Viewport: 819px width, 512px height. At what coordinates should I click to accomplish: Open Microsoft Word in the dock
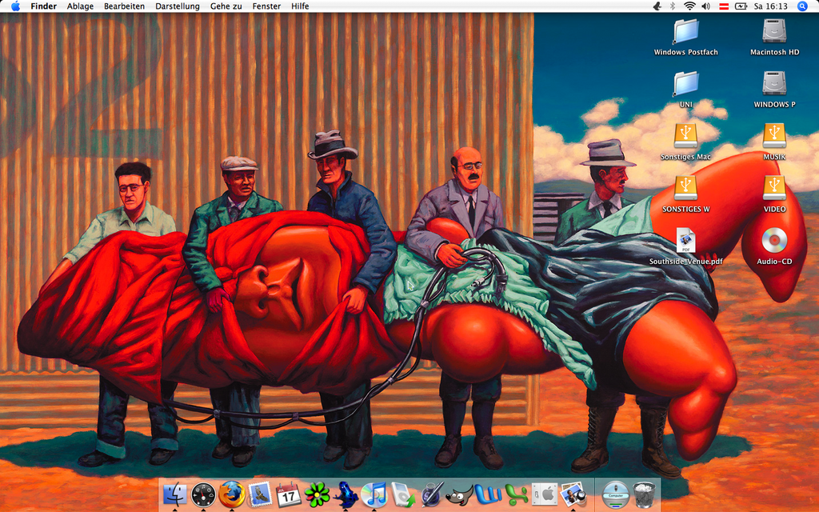(489, 494)
